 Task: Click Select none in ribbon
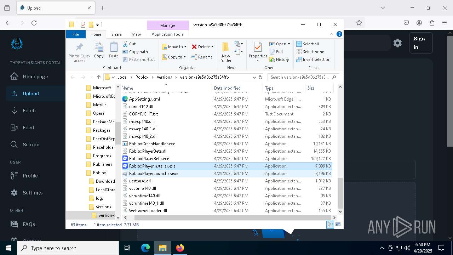[x=310, y=52]
